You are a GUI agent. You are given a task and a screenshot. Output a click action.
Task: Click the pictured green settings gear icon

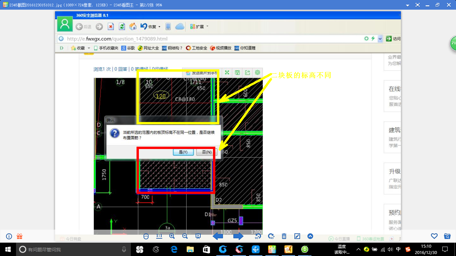pos(257,72)
